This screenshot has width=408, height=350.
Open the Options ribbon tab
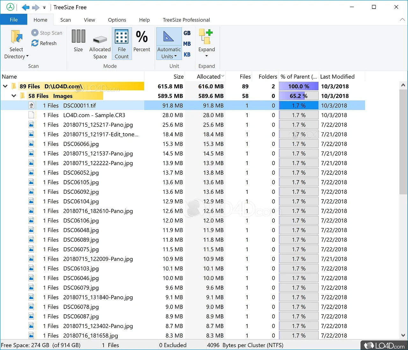(117, 20)
